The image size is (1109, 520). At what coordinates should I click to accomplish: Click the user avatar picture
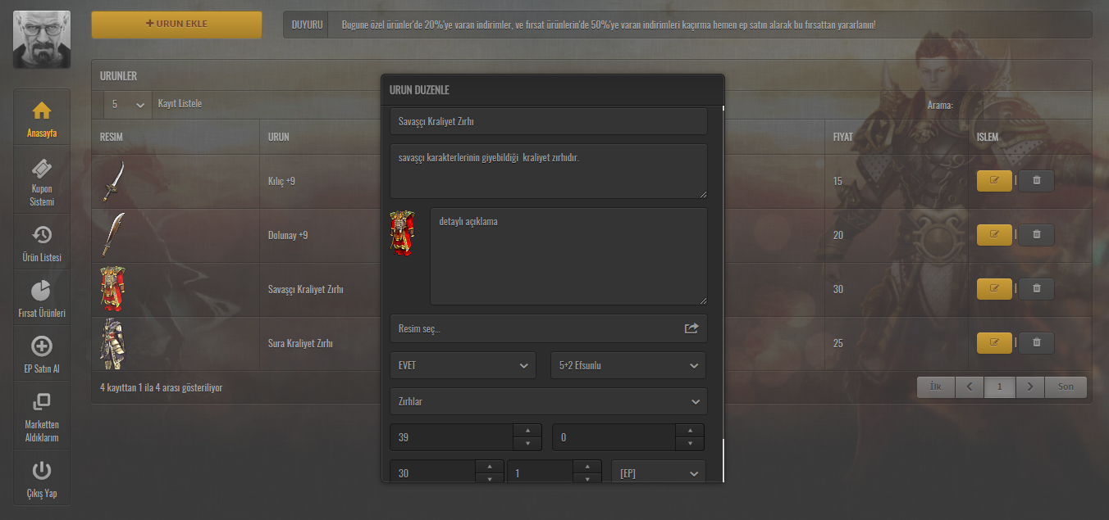click(x=42, y=39)
